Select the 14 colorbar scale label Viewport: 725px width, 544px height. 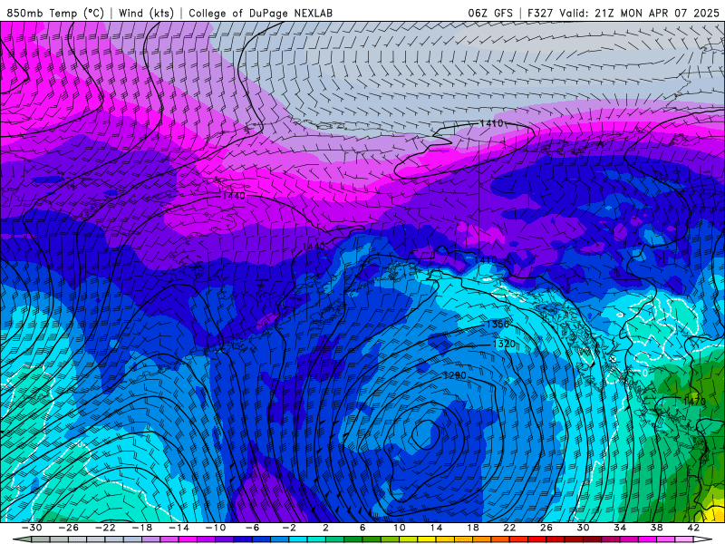[436, 528]
